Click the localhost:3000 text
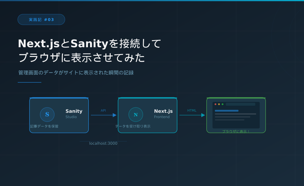Image resolution: width=304 pixels, height=186 pixels. click(x=103, y=143)
